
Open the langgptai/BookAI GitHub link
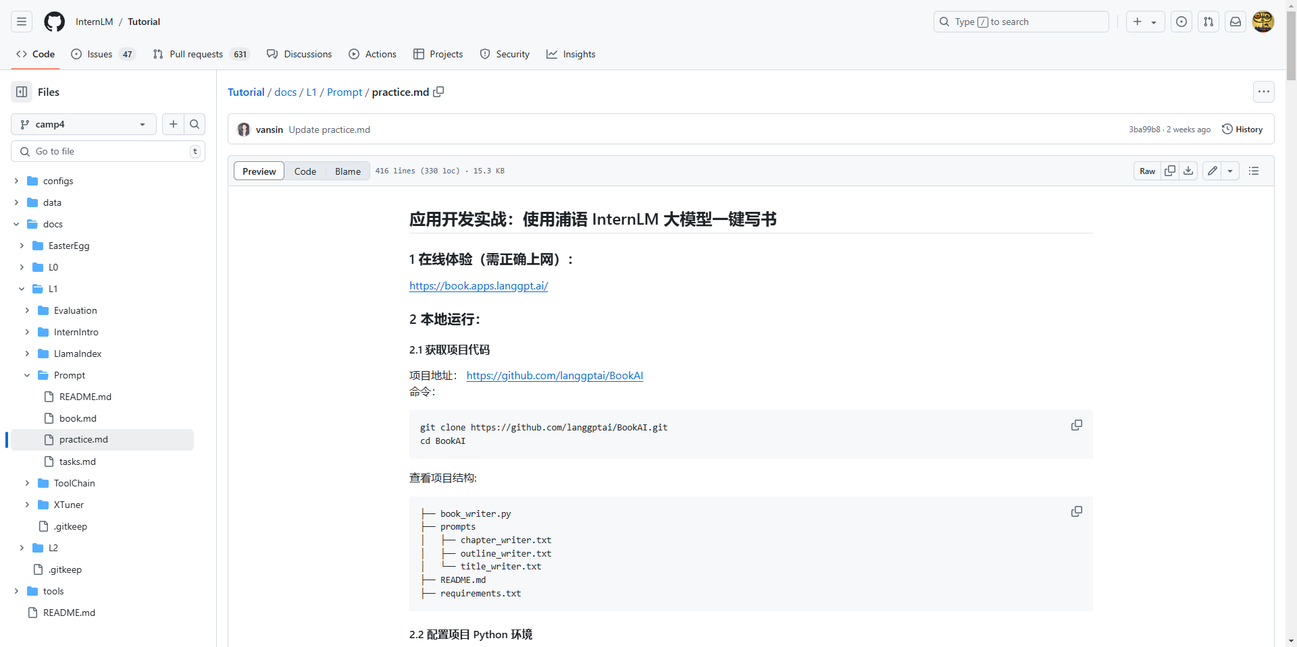[x=555, y=376]
